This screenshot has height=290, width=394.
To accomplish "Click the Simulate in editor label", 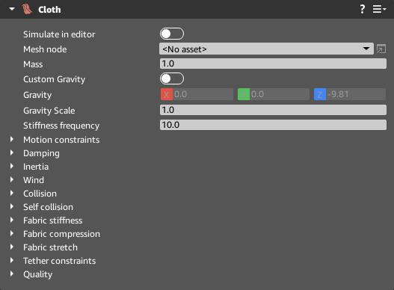I will [x=59, y=34].
